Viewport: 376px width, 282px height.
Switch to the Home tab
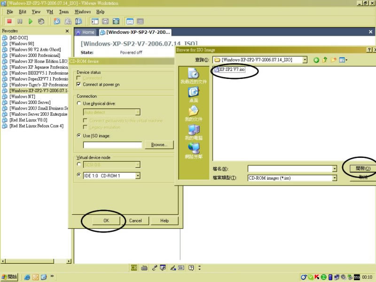85,32
